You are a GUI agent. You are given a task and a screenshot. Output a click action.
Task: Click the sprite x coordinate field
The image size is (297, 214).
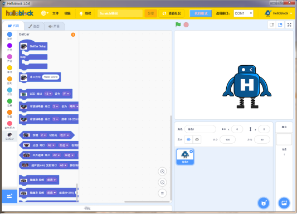[x=237, y=129]
